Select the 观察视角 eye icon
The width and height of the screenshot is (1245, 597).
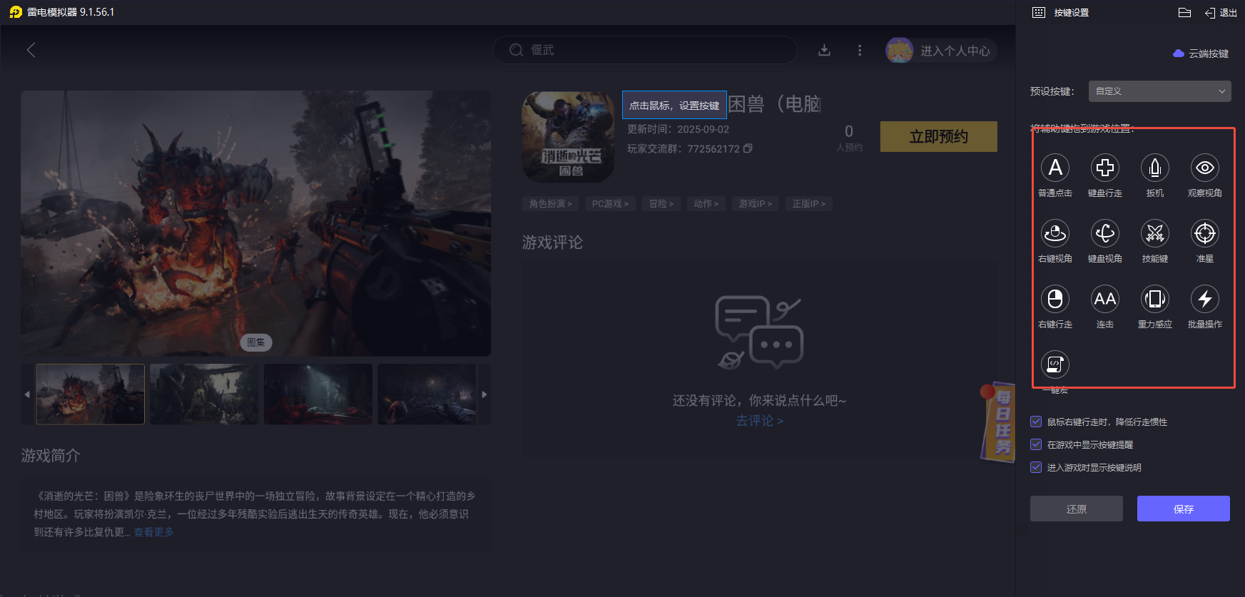click(1205, 168)
